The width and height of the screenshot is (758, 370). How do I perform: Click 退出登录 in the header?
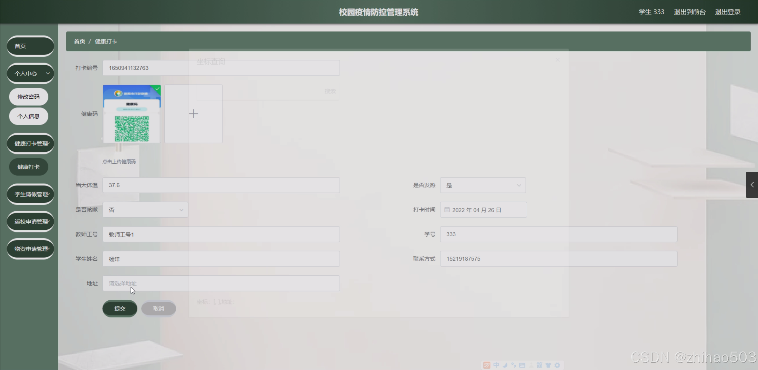727,12
